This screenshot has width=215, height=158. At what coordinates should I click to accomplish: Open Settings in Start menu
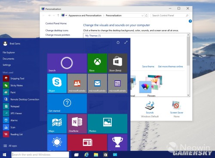pos(7,65)
